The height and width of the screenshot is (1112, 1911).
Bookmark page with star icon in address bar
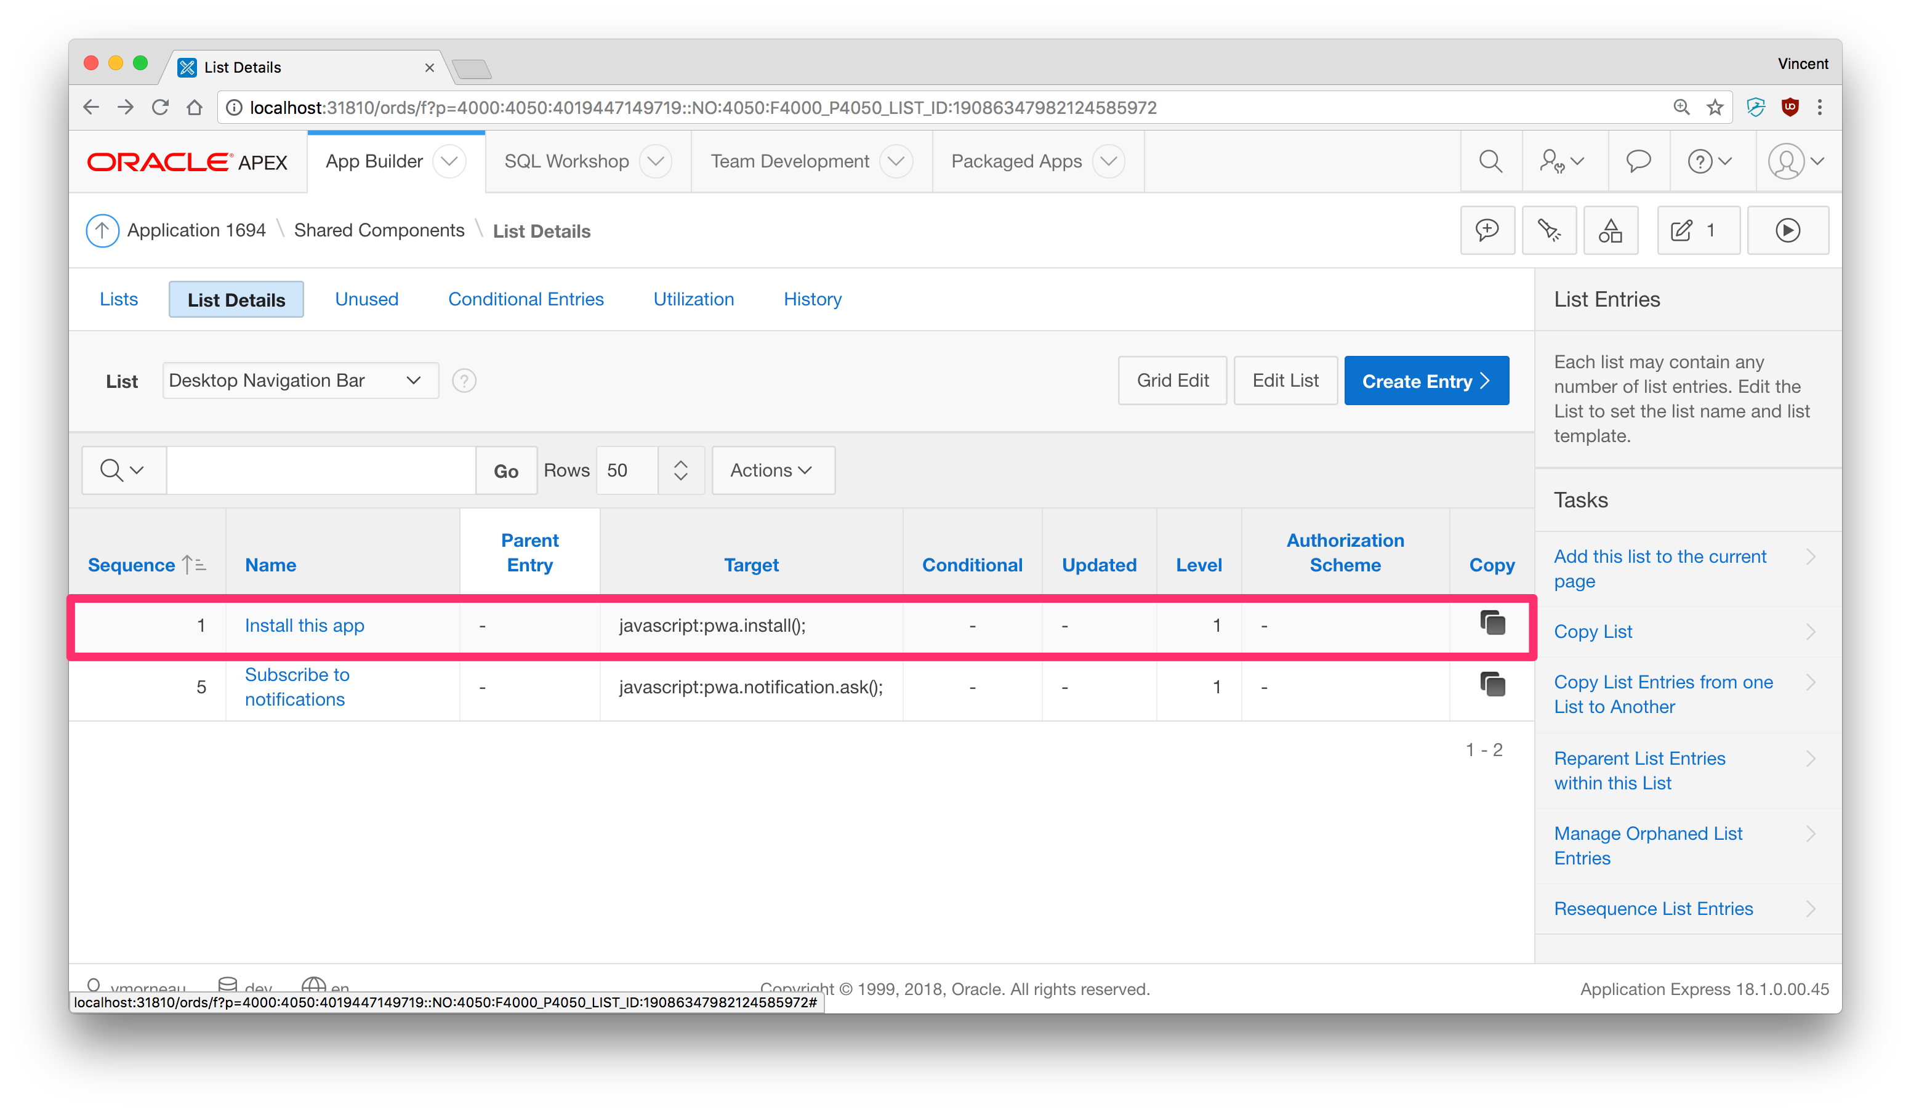coord(1715,108)
